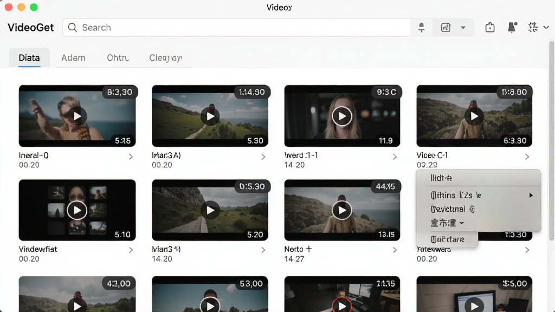Expand chevron for Man3 4) item
555x312 pixels.
coord(263,250)
